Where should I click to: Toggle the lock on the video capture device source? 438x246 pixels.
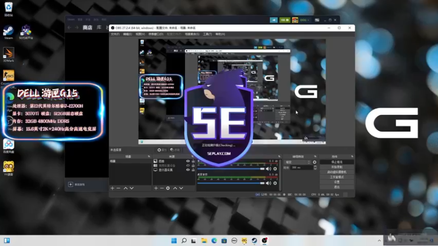tap(193, 166)
